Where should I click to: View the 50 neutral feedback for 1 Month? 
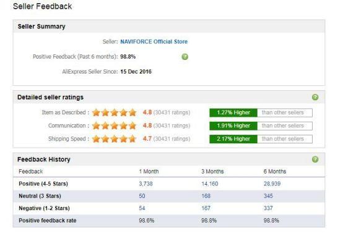(142, 196)
